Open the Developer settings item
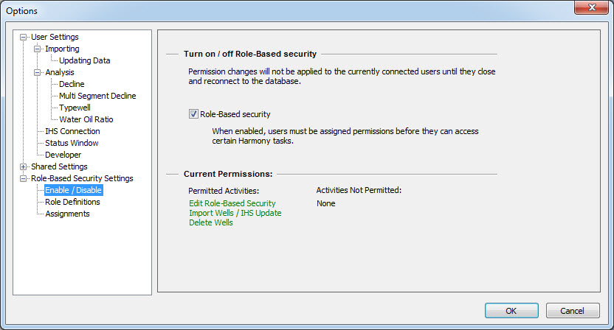Viewport: 614px width, 330px height. (63, 155)
